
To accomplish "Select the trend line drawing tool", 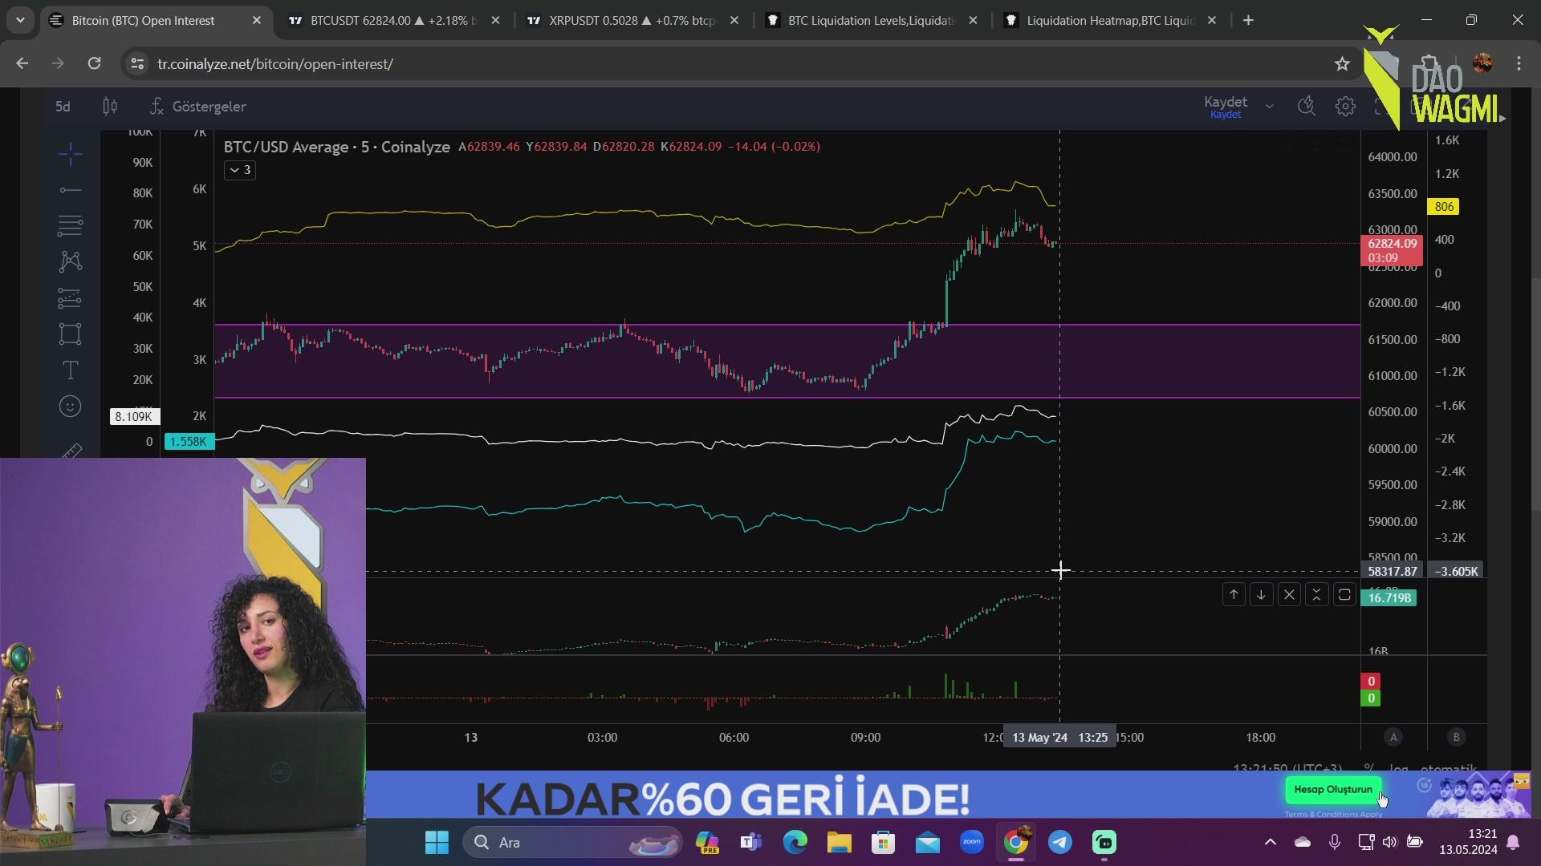I will pos(71,191).
